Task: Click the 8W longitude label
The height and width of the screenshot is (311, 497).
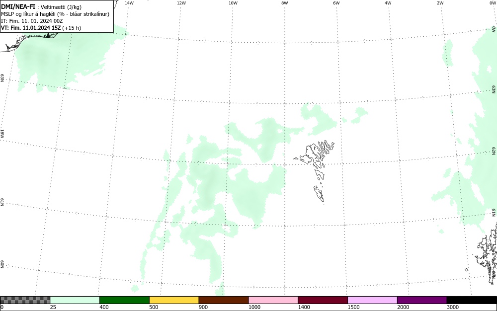Action: click(x=285, y=3)
